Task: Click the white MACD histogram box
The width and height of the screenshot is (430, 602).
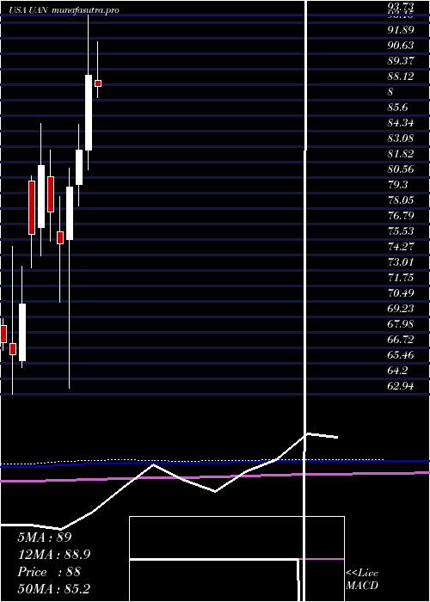Action: coord(236,559)
